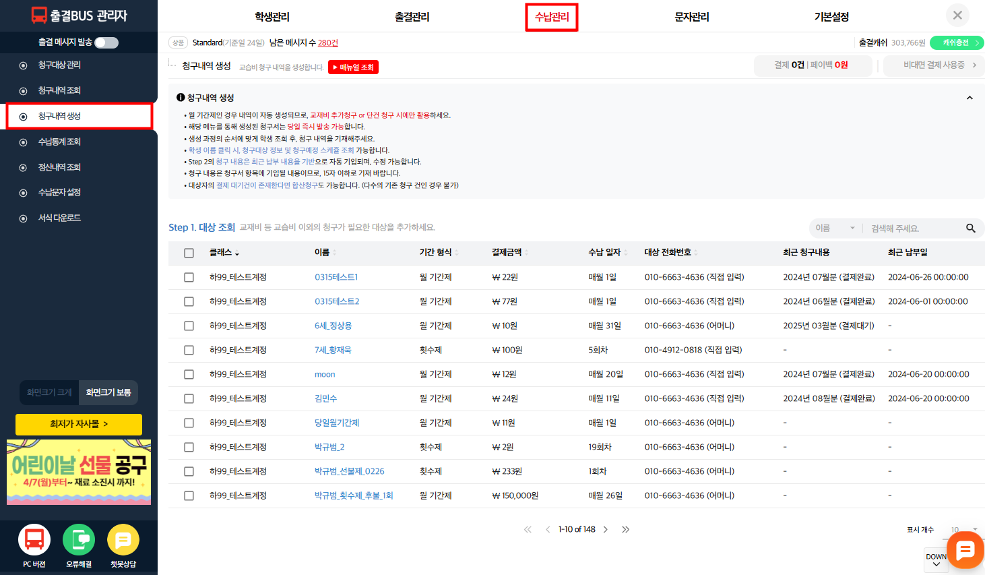Open 수납통계 조회 in the sidebar

point(59,142)
